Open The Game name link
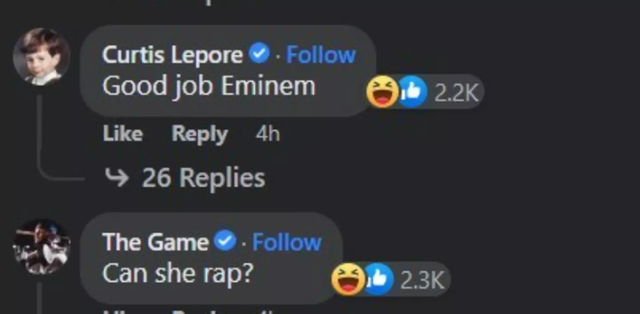This screenshot has height=314, width=640. 155,242
